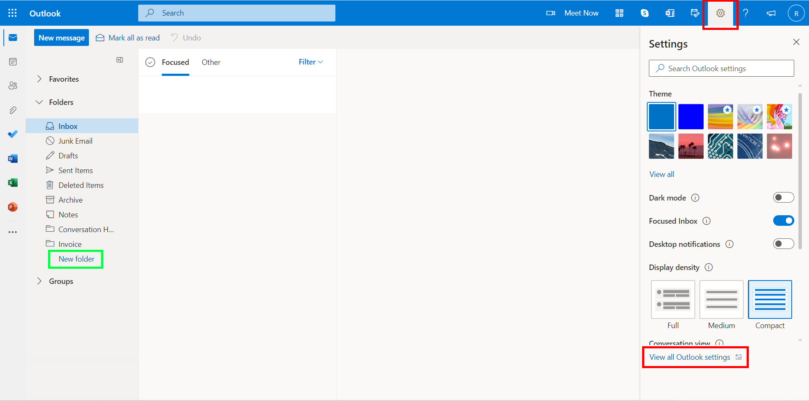809x401 pixels.
Task: Collapse the Folders section
Action: (x=39, y=102)
